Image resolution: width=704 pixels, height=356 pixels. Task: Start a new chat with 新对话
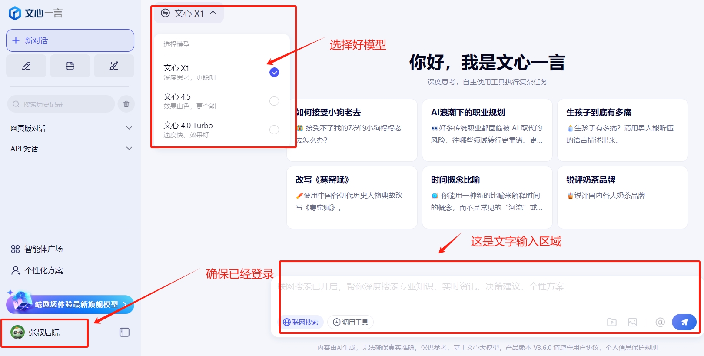[70, 40]
